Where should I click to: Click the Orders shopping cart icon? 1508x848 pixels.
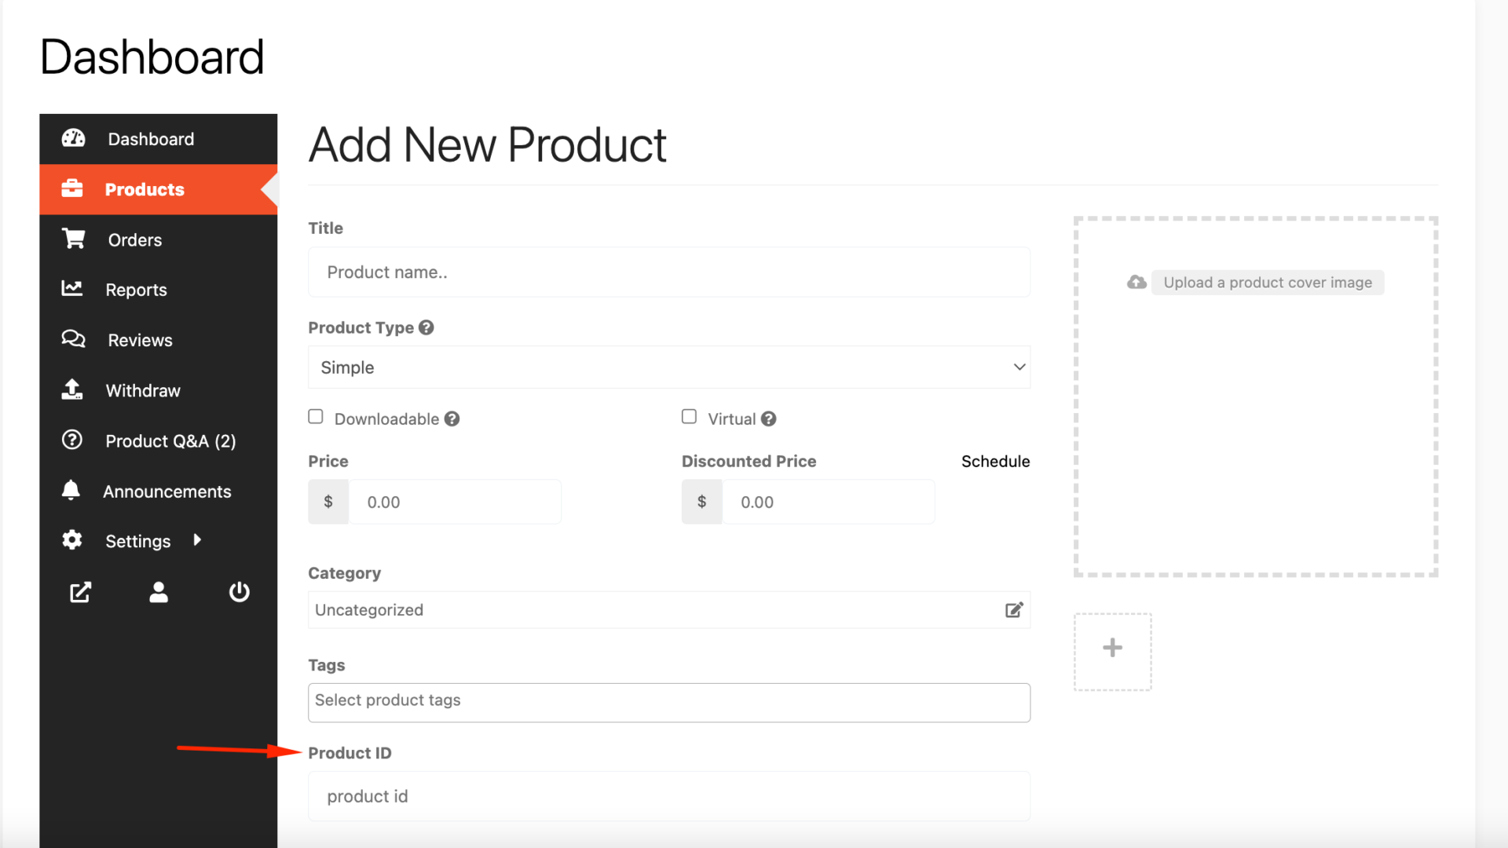[x=73, y=239]
